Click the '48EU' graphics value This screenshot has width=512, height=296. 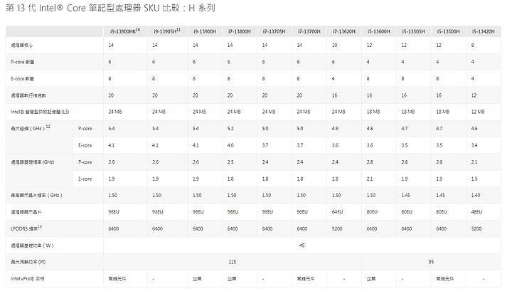click(x=476, y=212)
